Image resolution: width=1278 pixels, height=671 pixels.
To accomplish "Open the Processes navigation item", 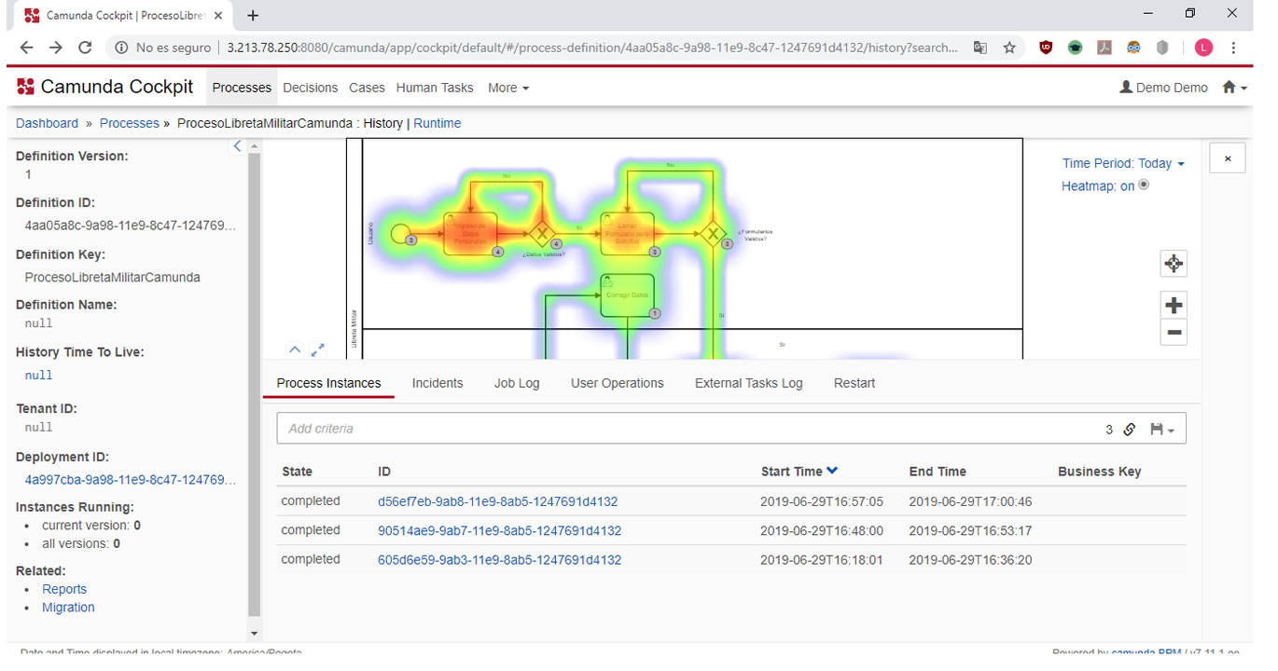I will (242, 88).
